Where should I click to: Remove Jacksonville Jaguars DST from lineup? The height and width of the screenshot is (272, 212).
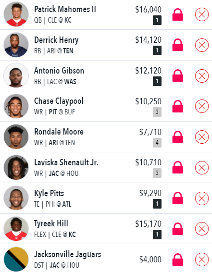202,260
